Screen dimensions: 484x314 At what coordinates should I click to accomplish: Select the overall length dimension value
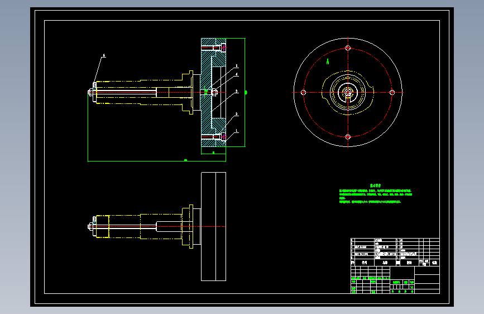click(185, 160)
